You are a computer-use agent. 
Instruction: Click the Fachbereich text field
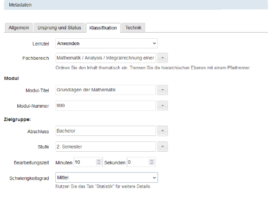tap(106, 58)
